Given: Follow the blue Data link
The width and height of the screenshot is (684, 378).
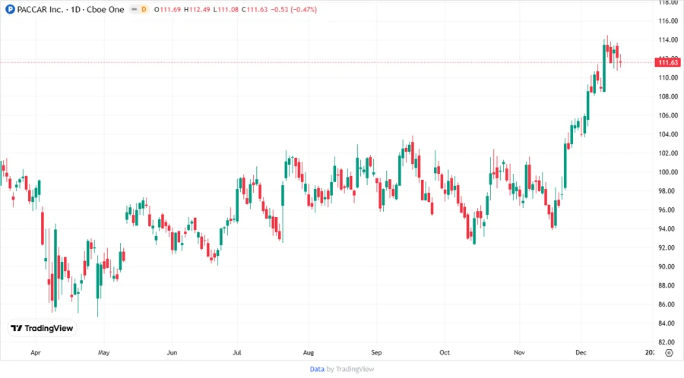Looking at the screenshot, I should [317, 369].
